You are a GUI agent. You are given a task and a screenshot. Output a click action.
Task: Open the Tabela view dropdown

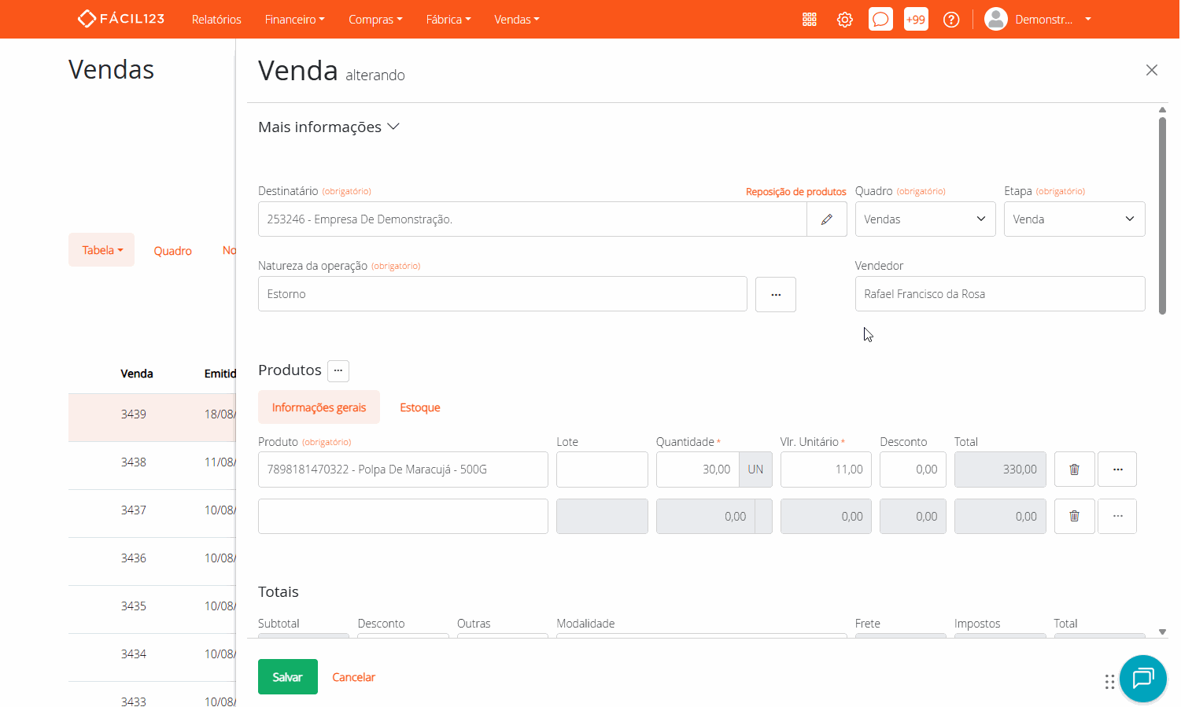(x=101, y=250)
